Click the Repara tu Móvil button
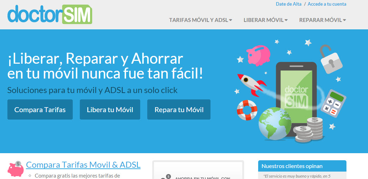This screenshot has height=179, width=368. tap(179, 110)
